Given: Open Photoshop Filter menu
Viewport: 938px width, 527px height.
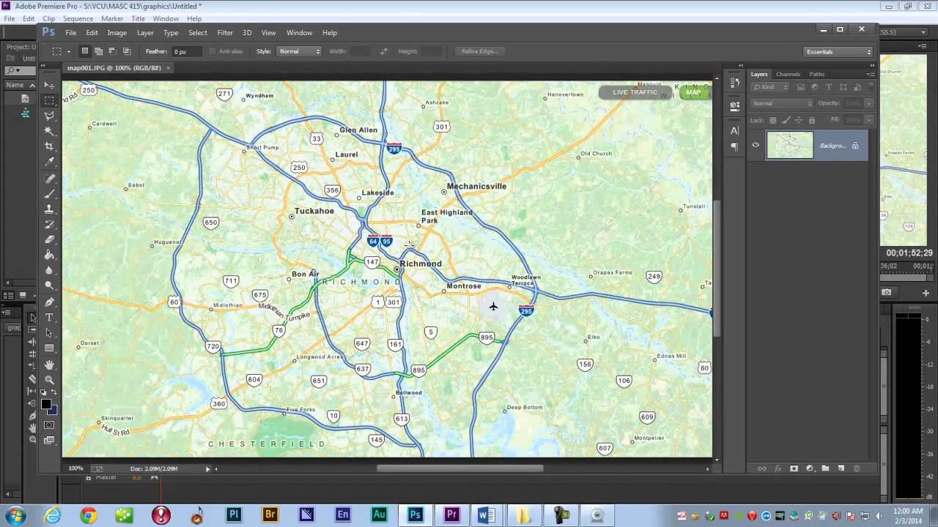Looking at the screenshot, I should [225, 33].
